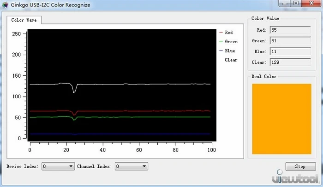The height and width of the screenshot is (187, 323).
Task: Maximize the Color Recognize window
Action: [x=296, y=3]
